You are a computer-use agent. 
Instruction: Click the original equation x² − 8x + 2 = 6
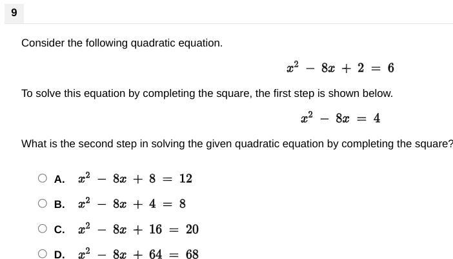point(340,68)
